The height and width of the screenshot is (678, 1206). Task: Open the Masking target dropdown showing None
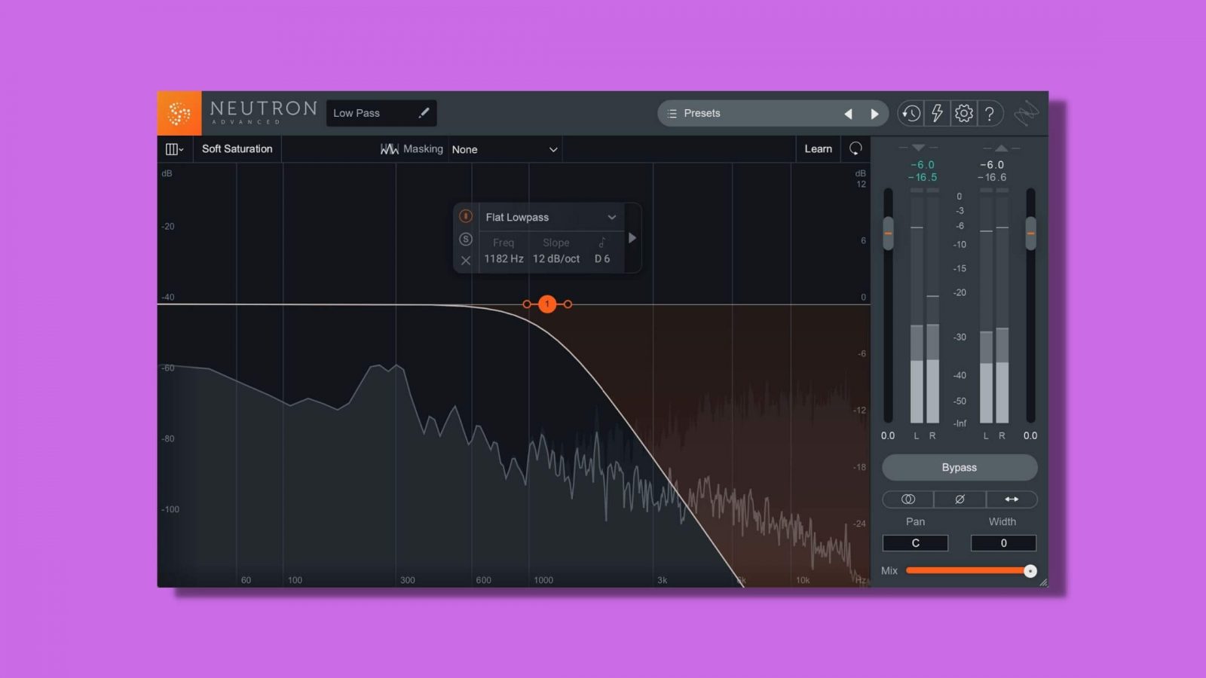pyautogui.click(x=504, y=149)
